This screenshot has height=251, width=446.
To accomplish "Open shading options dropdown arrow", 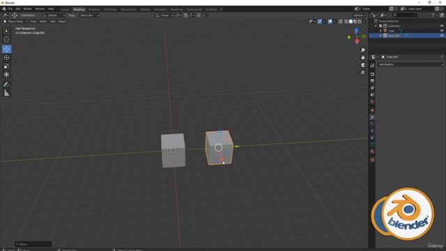I will point(364,22).
